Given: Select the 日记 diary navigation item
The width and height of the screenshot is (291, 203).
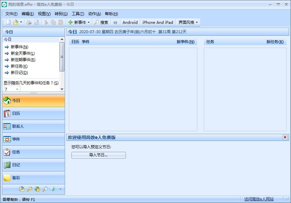Looking at the screenshot, I should pyautogui.click(x=33, y=165).
